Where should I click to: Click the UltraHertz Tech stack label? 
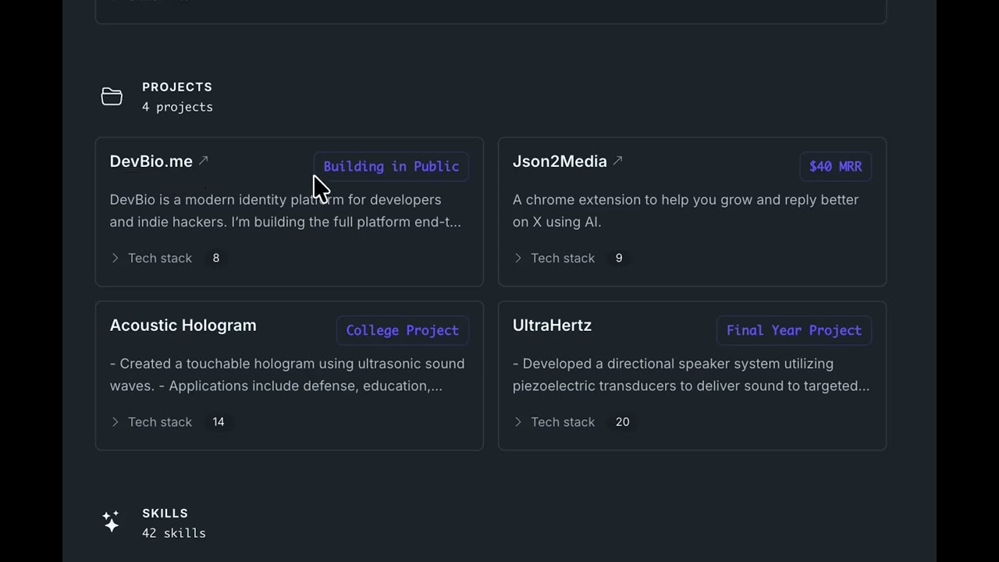(563, 421)
